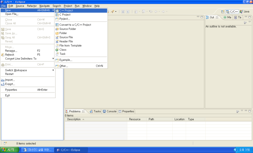Open the Next Annotation dropdown arrow

click(x=139, y=12)
